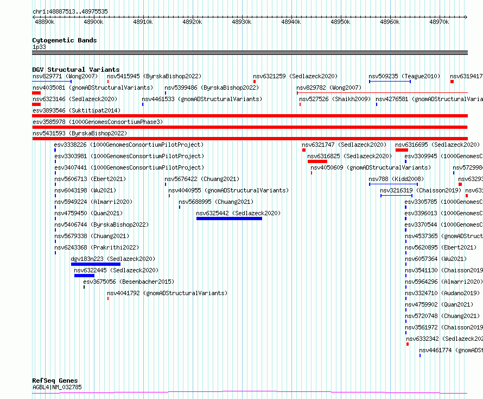Select nsv6316695 (Sedlazeck2020) label

point(437,145)
